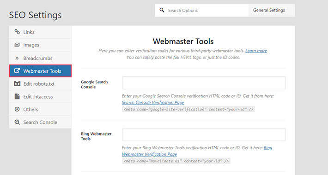Click the Links chain icon in sidebar
The width and height of the screenshot is (328, 175).
[17, 32]
